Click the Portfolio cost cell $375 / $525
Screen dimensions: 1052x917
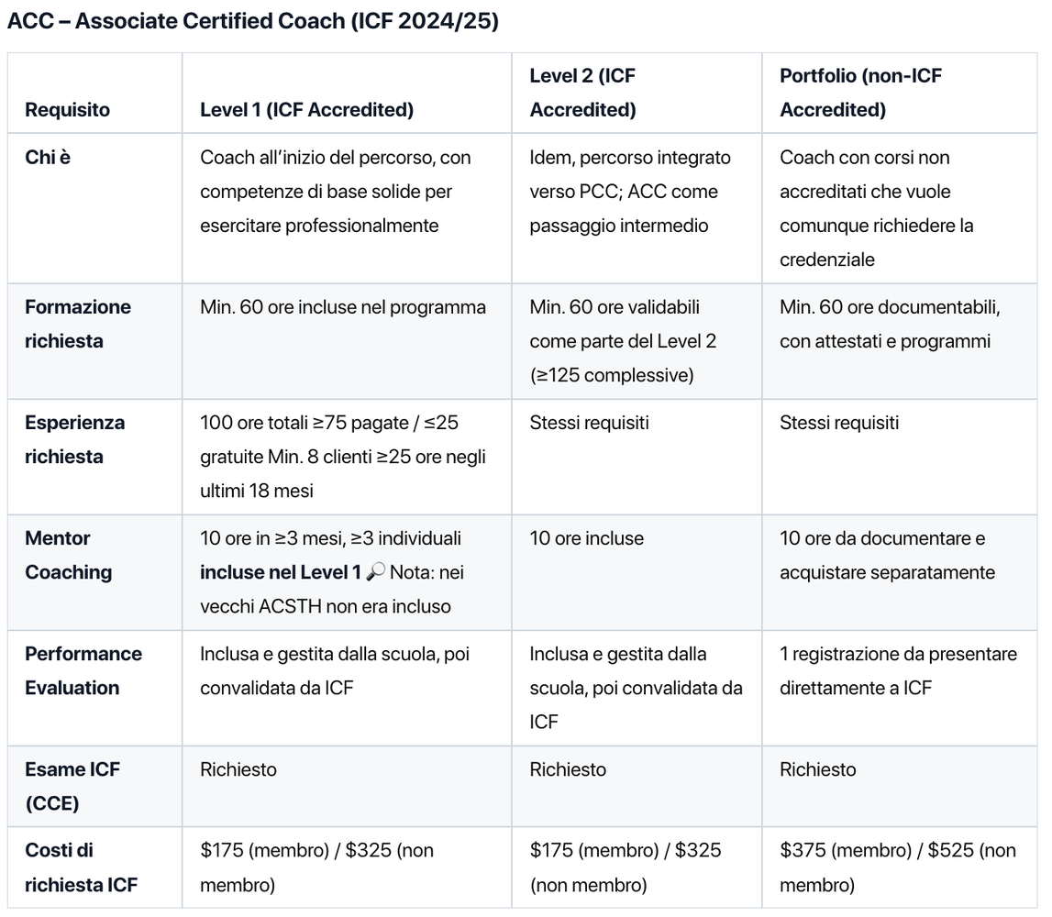897,867
